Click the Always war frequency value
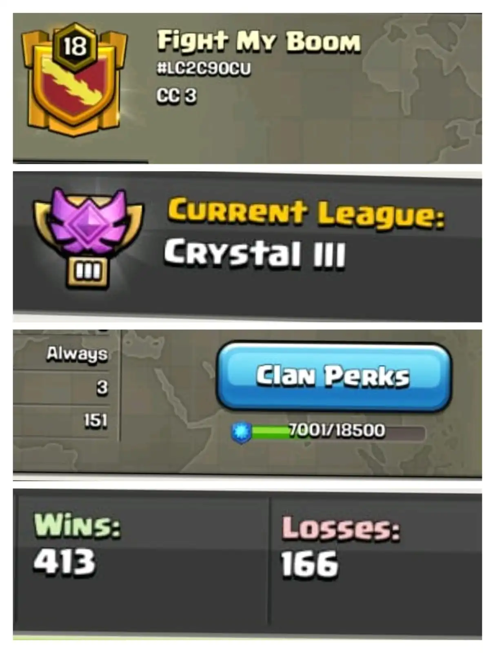The width and height of the screenshot is (495, 653). pos(77,354)
